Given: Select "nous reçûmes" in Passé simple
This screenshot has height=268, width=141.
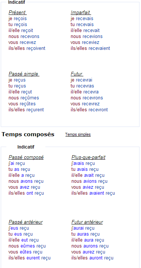Looking at the screenshot, I should click(x=24, y=98).
